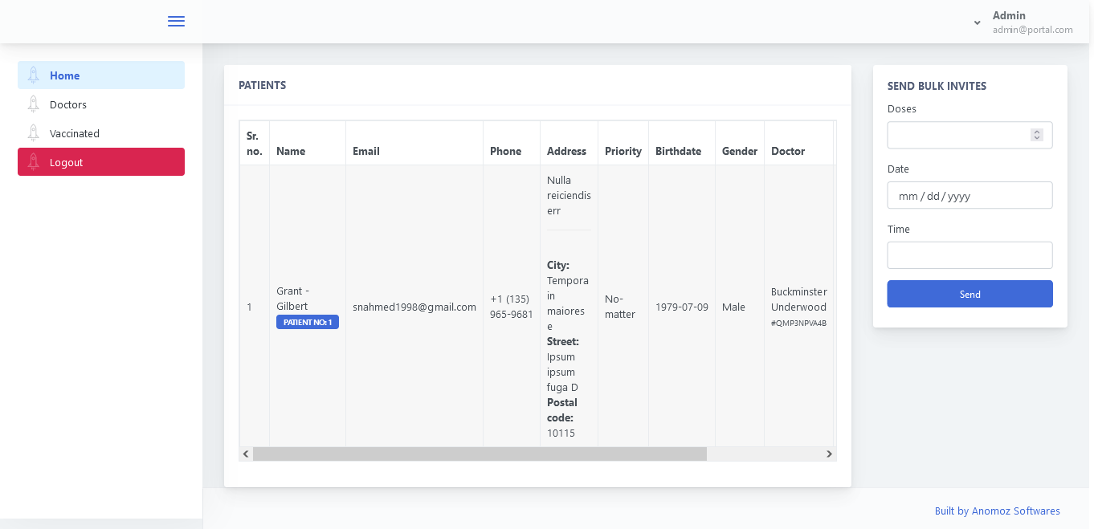Open the Date picker field

point(969,195)
